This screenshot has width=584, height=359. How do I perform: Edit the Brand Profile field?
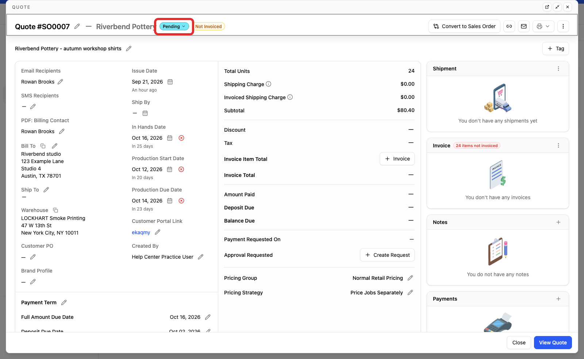(x=33, y=282)
